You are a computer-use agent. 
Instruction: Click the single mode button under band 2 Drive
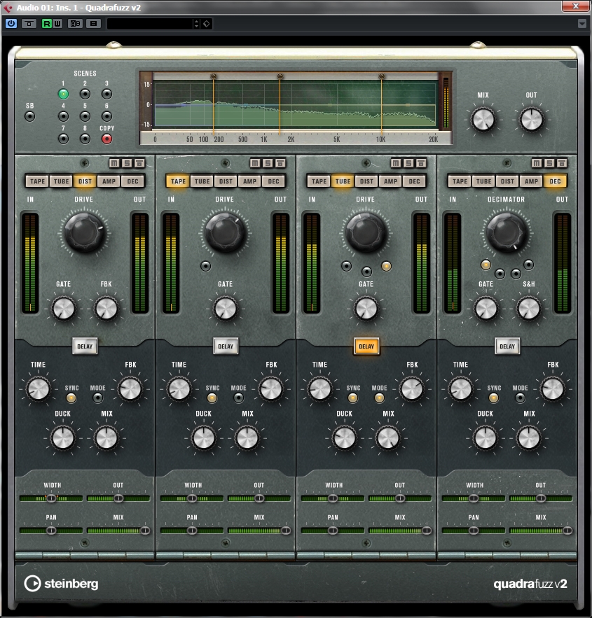205,267
